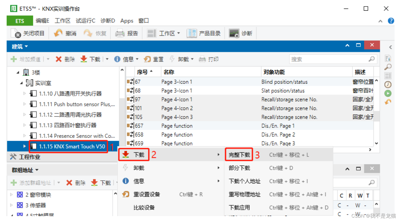Image resolution: width=400 pixels, height=221 pixels.
Task: Choose 部分下载 in the download submenu
Action: pyautogui.click(x=239, y=168)
